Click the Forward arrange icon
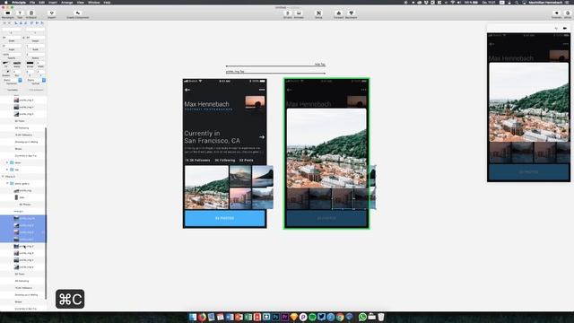This screenshot has width=574, height=323. pos(339,13)
